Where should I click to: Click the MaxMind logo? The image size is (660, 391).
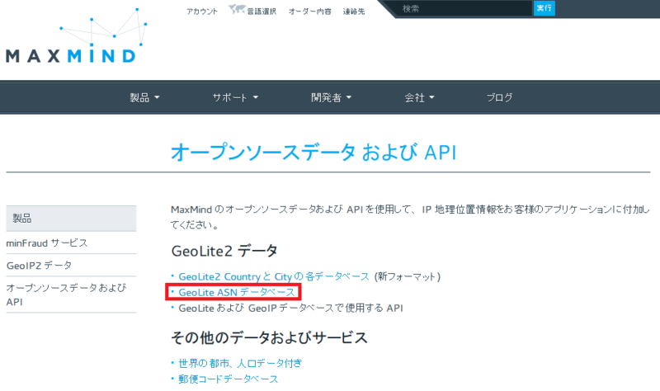pos(76,35)
